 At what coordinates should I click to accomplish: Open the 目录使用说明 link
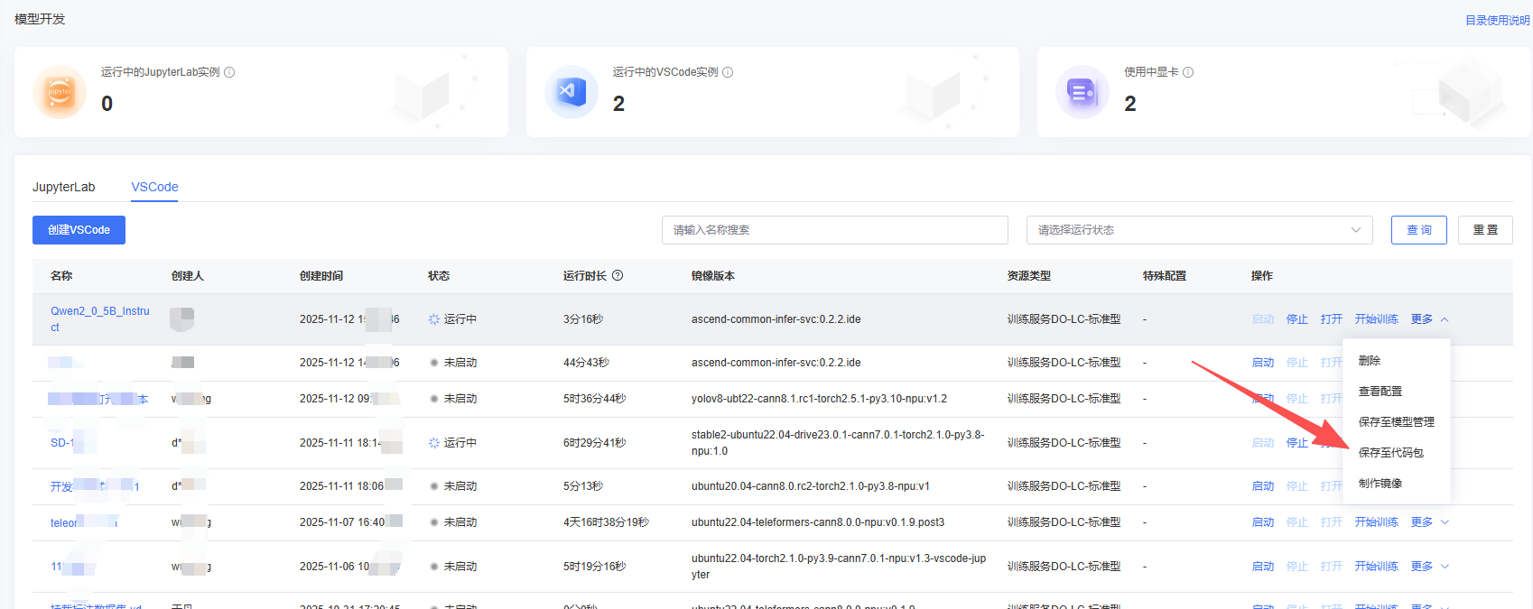pyautogui.click(x=1497, y=20)
